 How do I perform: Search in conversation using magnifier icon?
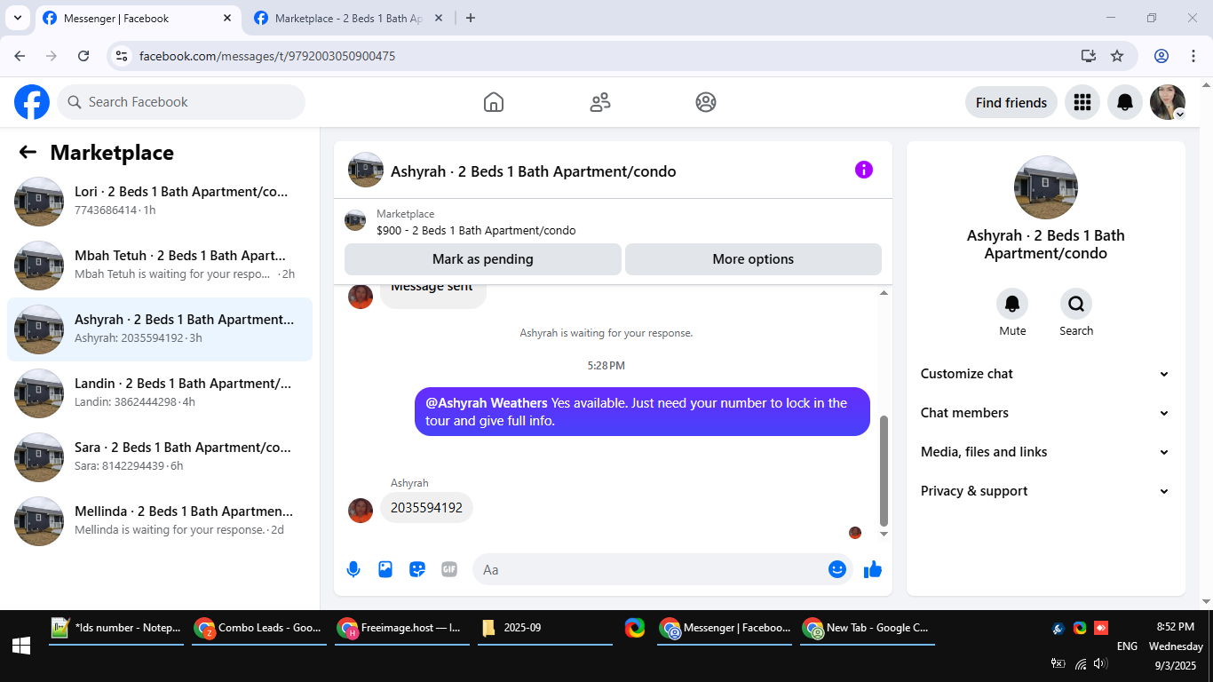(x=1076, y=304)
